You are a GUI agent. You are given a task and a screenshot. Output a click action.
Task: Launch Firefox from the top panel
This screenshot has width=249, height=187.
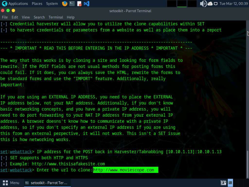[x=64, y=4]
